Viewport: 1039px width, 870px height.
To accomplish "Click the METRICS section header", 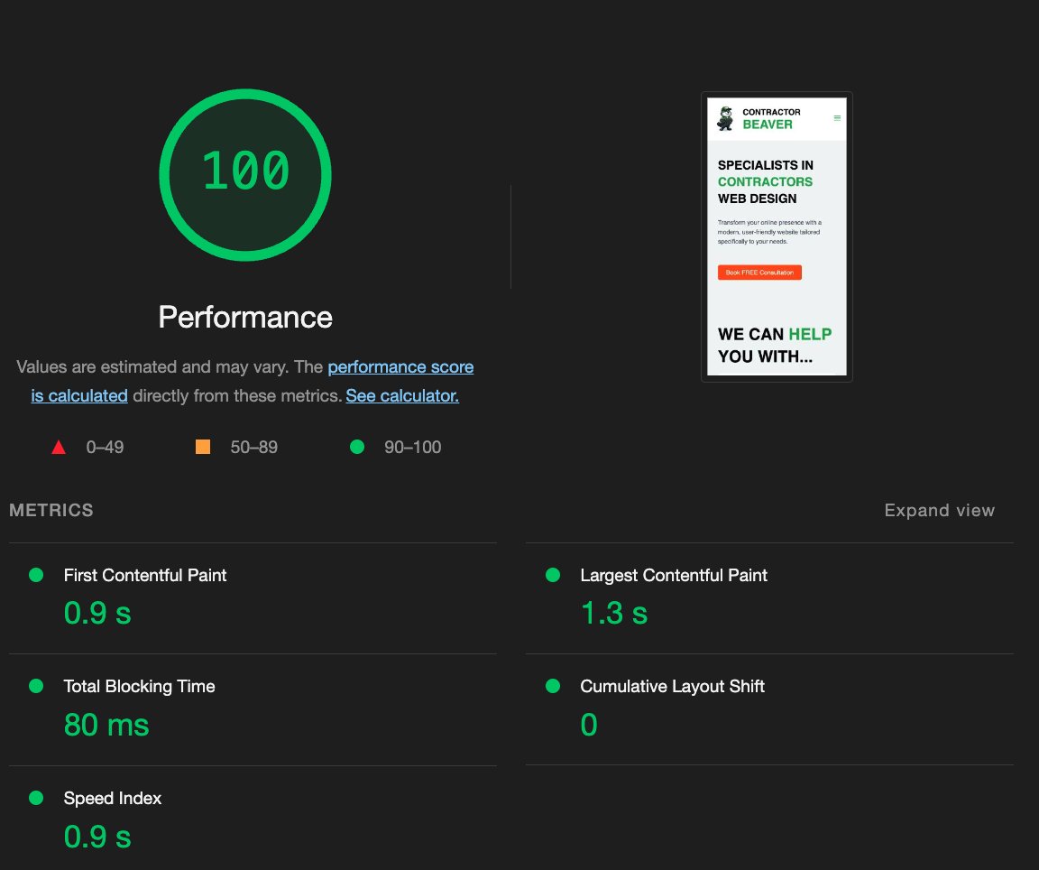I will [x=51, y=510].
